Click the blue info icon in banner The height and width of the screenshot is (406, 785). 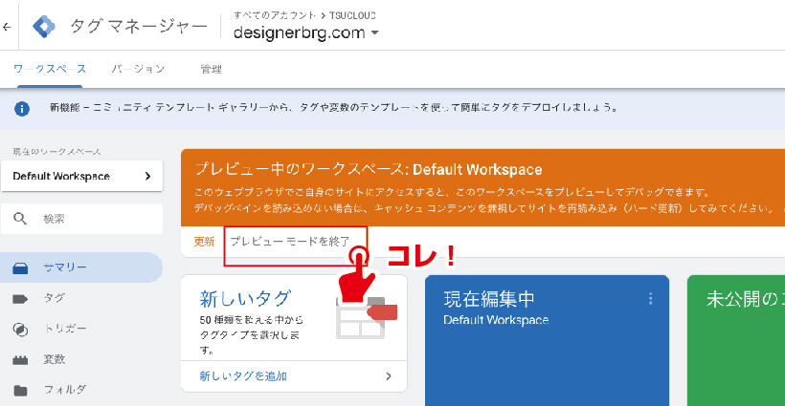click(22, 108)
